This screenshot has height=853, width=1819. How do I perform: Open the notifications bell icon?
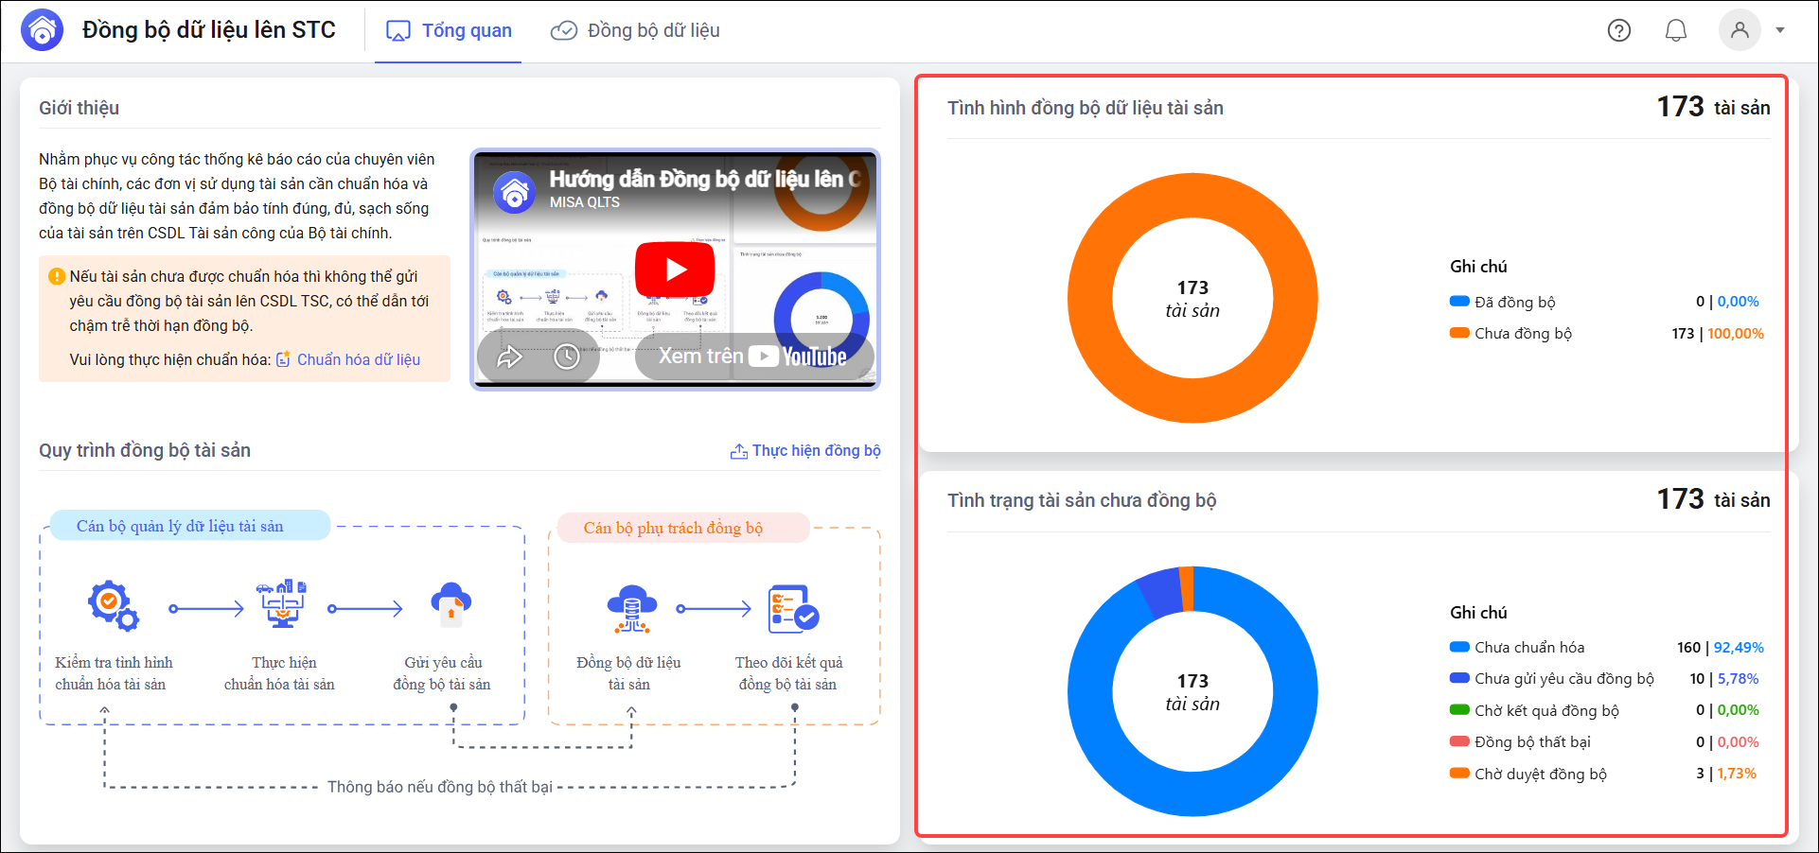pos(1676,30)
